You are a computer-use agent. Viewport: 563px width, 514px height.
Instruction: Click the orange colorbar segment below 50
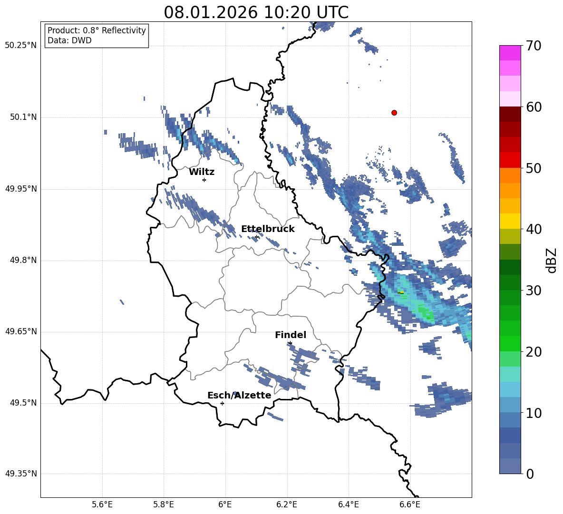[x=510, y=175]
